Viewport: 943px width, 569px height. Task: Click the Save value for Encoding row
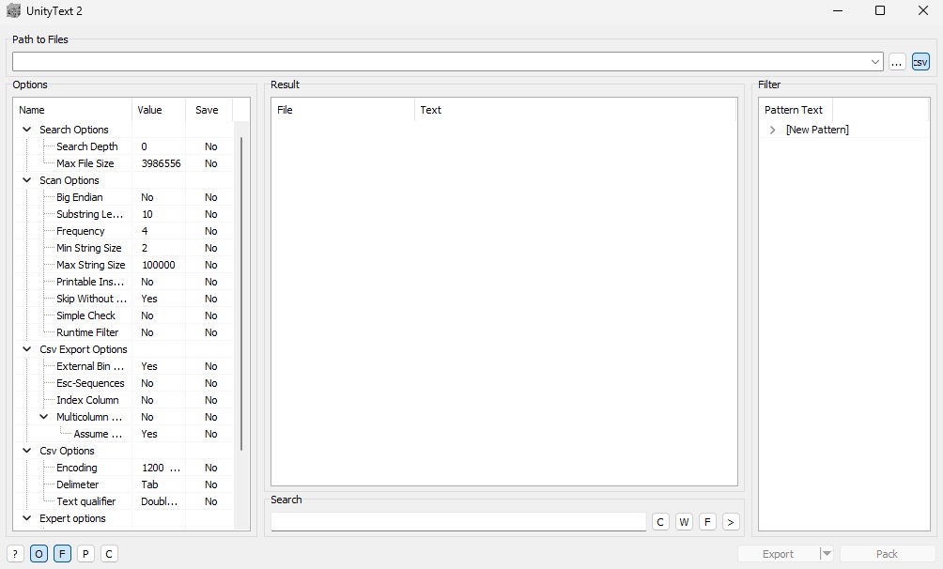(x=211, y=468)
